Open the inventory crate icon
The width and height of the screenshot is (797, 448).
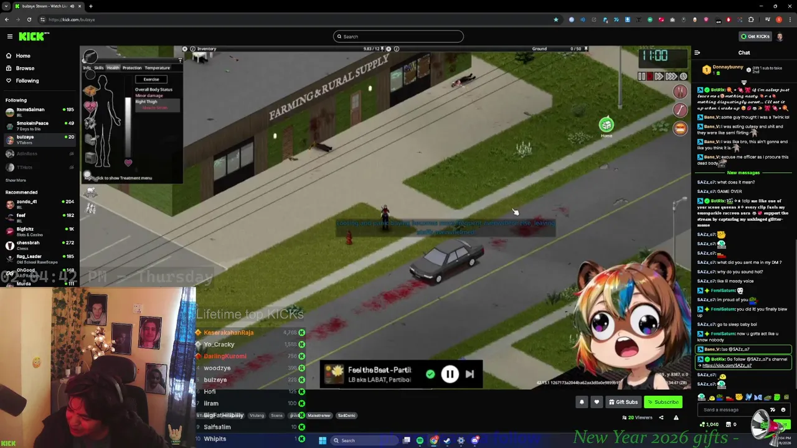click(x=90, y=91)
